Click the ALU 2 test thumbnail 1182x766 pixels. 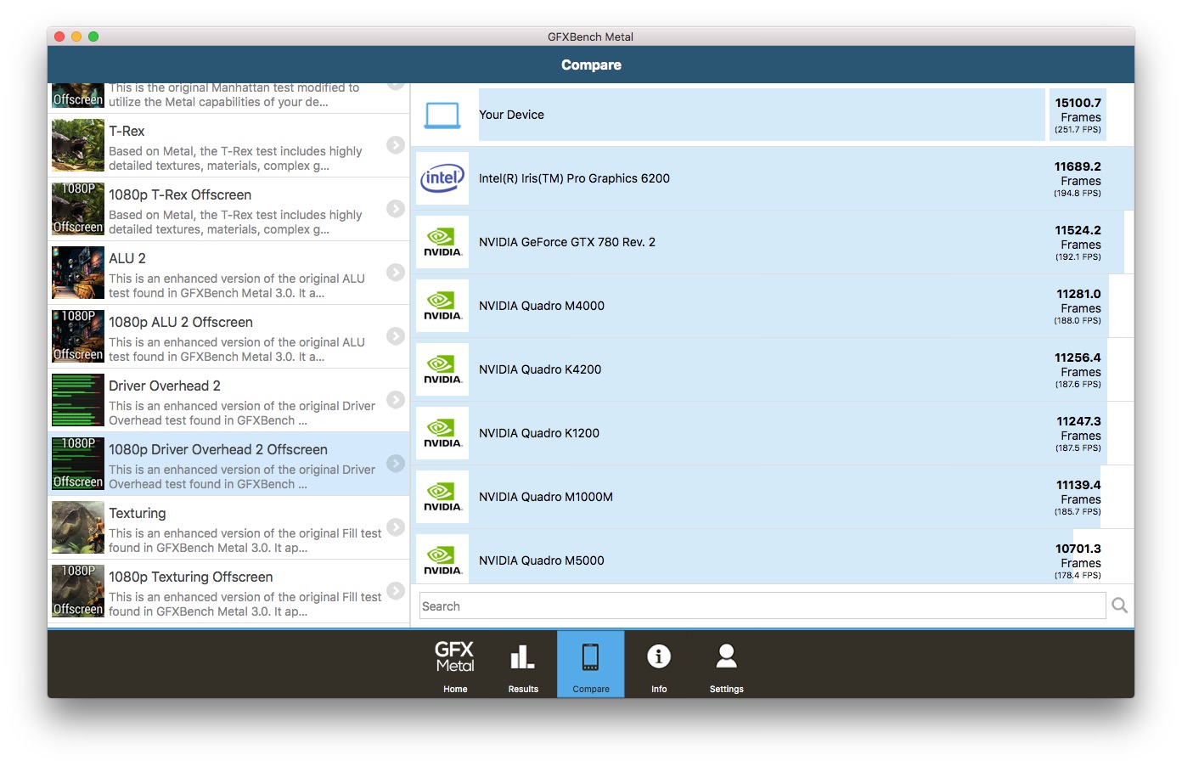point(78,273)
